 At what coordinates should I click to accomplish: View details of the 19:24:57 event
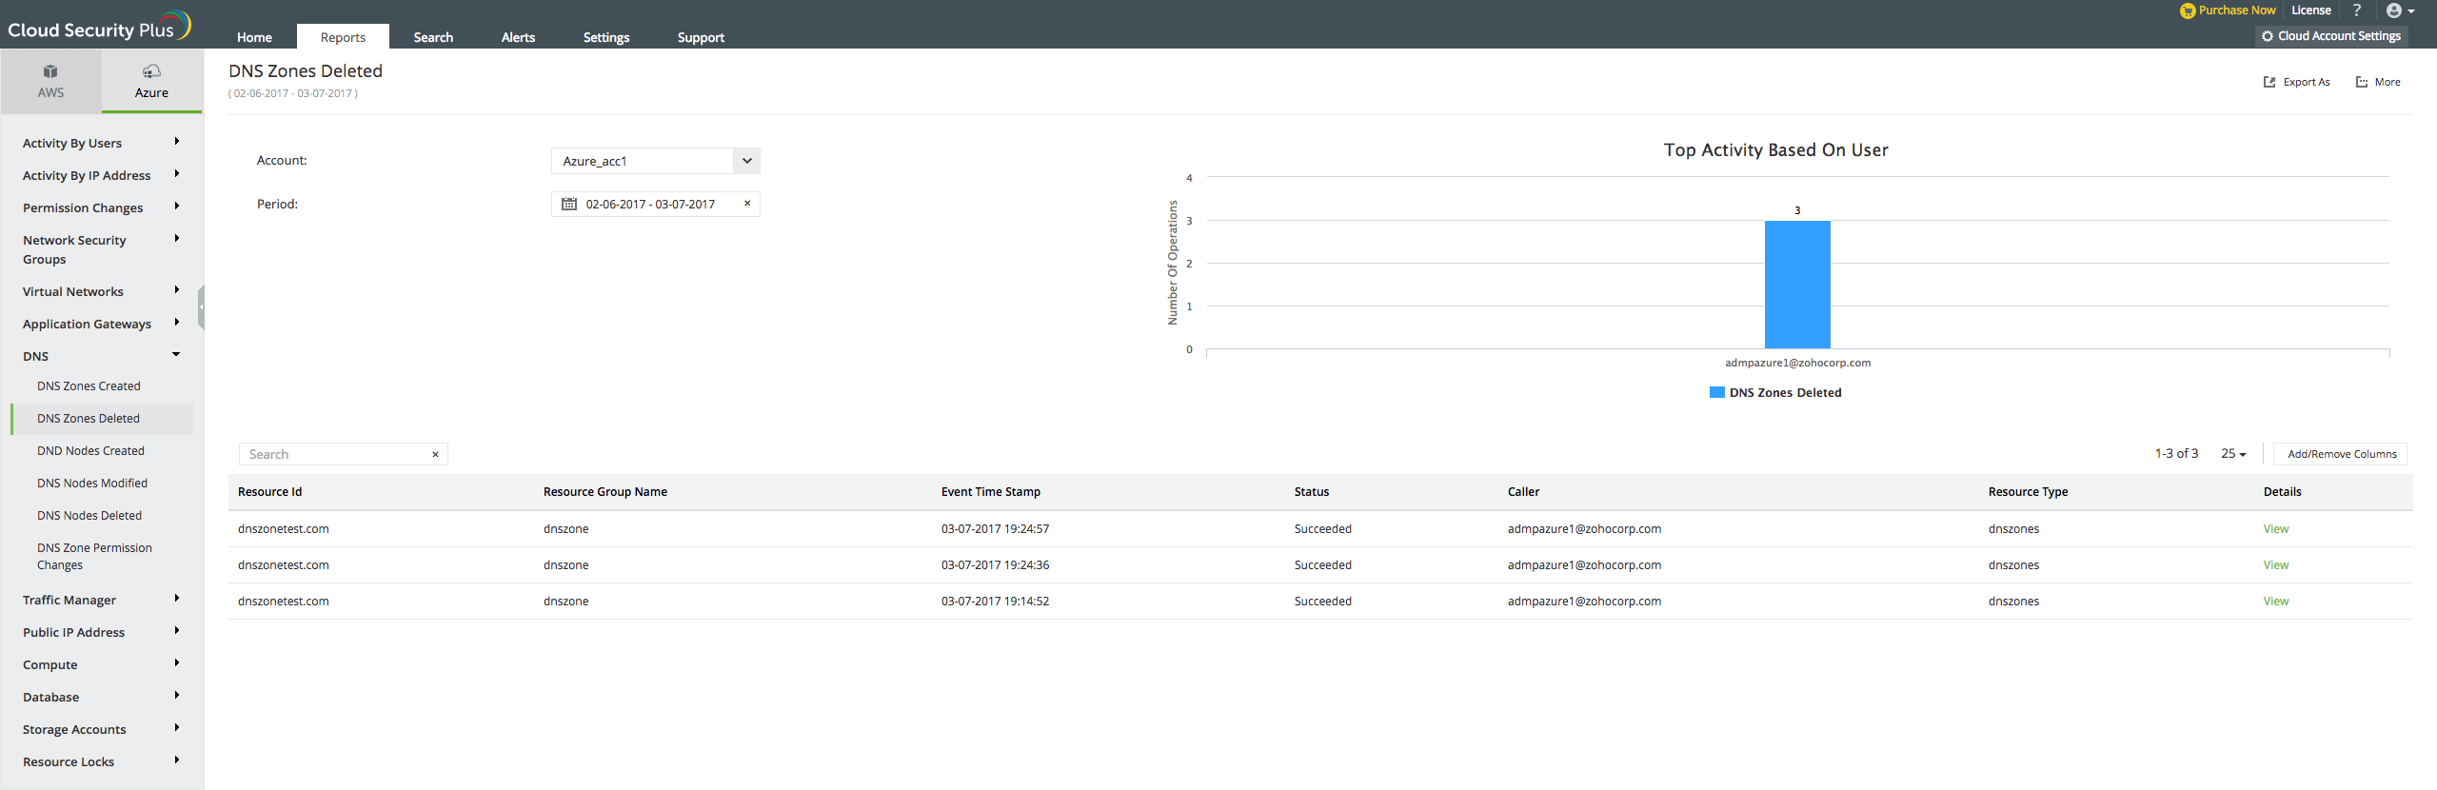(x=2276, y=529)
